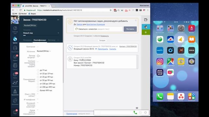Select budget option от 10 до 19 тыс

38,74
